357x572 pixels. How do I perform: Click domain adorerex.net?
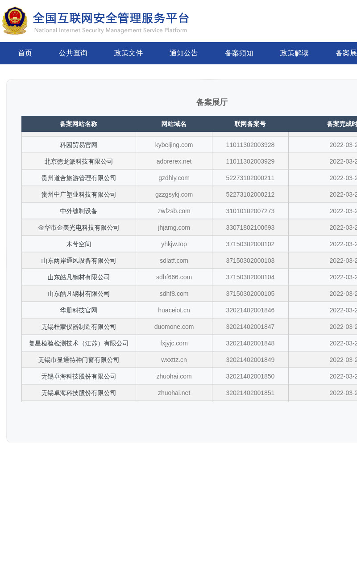click(174, 161)
